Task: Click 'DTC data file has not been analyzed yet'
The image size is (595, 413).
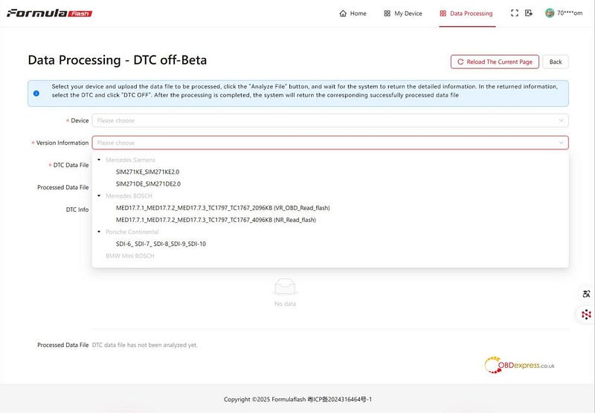Action: [x=144, y=345]
